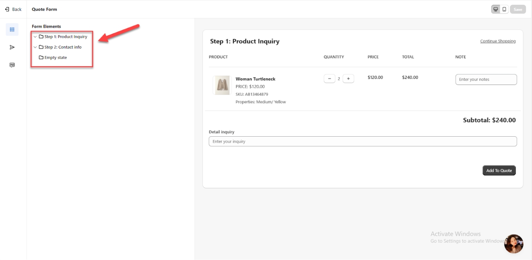Click the Save button

[518, 9]
